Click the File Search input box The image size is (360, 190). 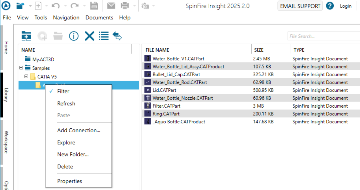(x=323, y=36)
